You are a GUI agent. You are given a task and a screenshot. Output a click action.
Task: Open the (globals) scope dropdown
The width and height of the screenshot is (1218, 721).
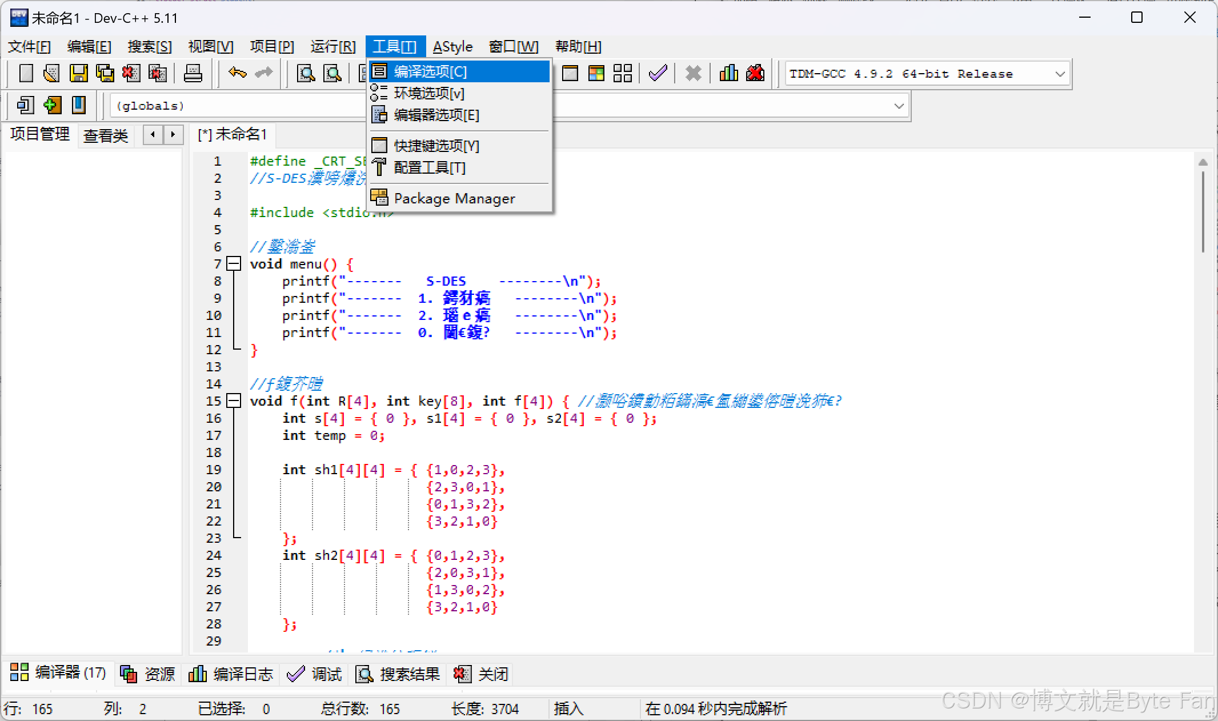point(898,106)
